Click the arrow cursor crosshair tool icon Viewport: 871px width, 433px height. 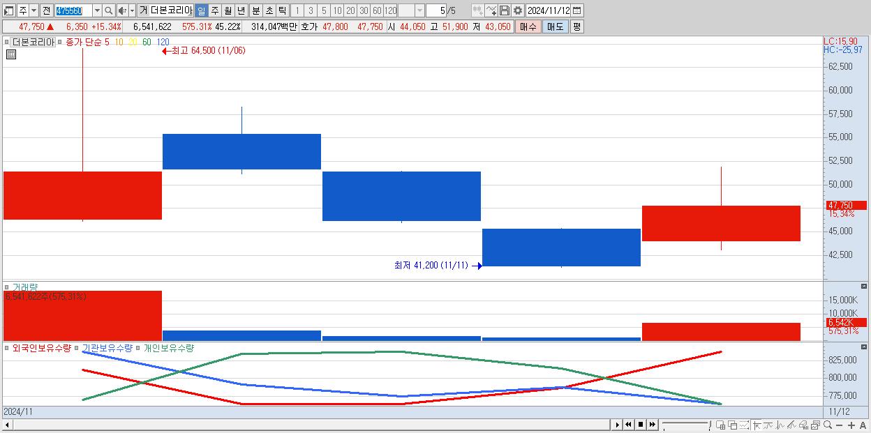(x=757, y=425)
